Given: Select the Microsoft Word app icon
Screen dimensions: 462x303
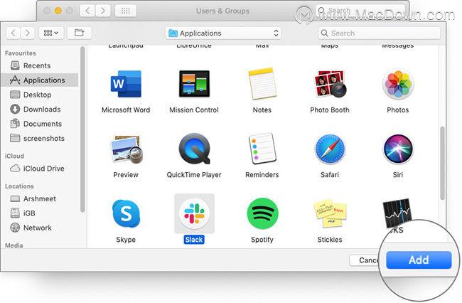Looking at the screenshot, I should pos(126,84).
